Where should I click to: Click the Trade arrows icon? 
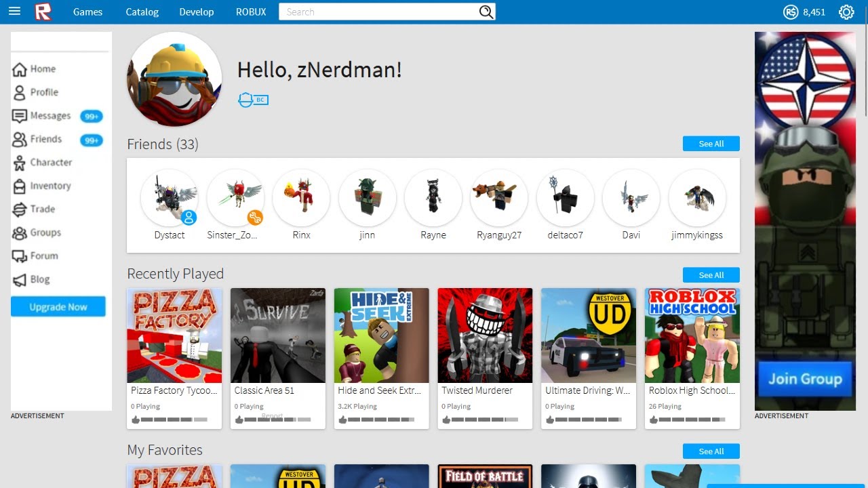[20, 209]
